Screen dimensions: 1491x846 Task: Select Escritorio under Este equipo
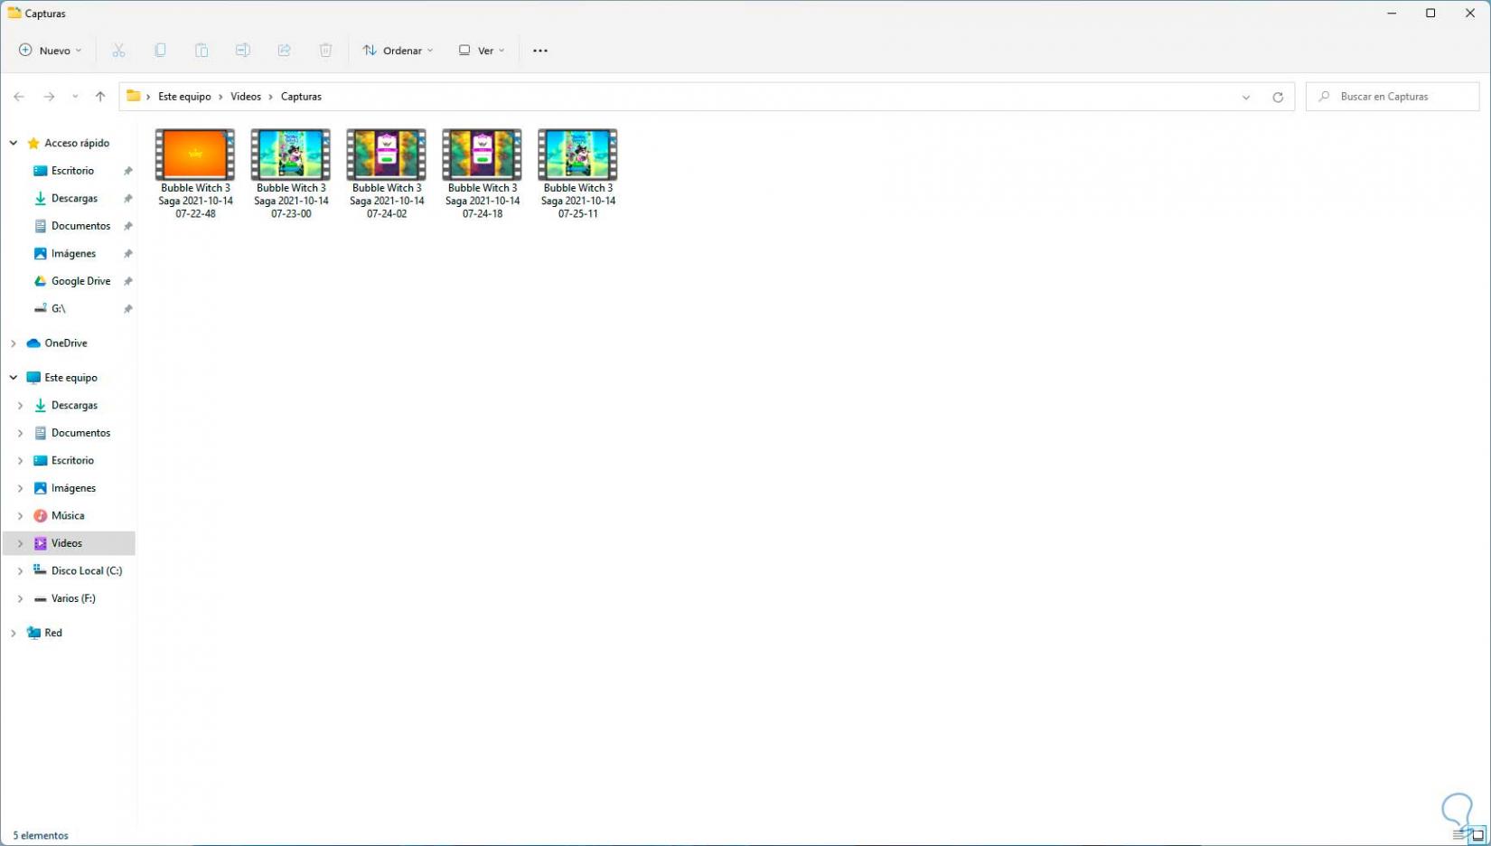pos(72,461)
